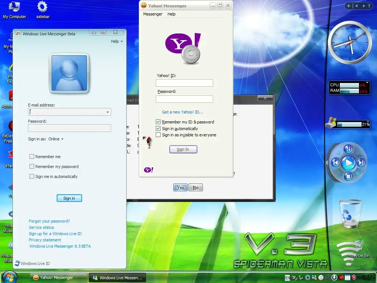Click the sidebar analog clock gadget
377x283 pixels.
[350, 43]
